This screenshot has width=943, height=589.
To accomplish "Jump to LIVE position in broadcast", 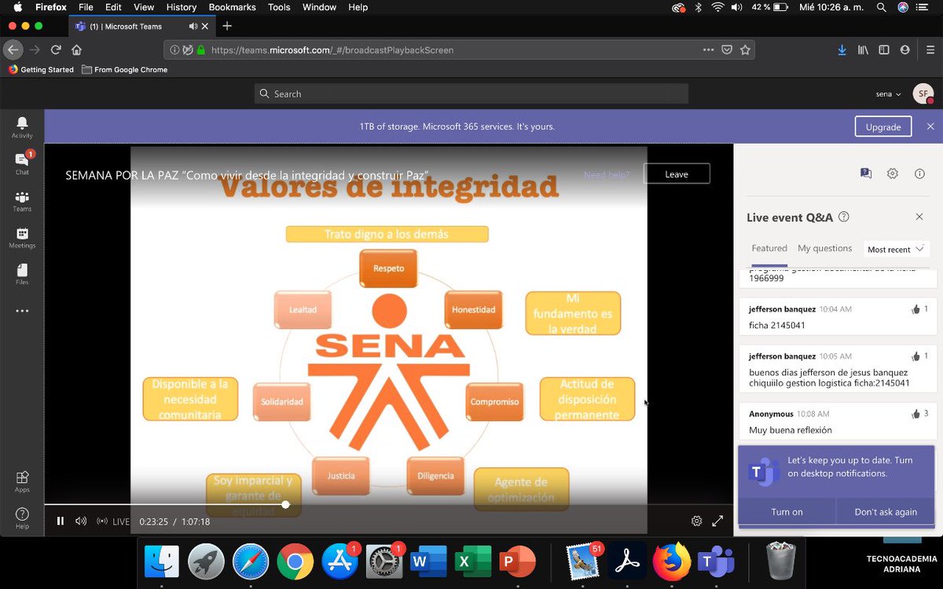I will tap(113, 521).
